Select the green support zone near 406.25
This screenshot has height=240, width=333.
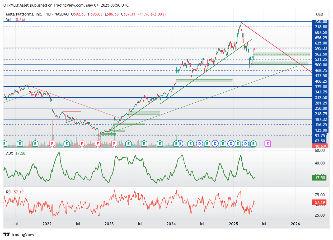tap(204, 81)
